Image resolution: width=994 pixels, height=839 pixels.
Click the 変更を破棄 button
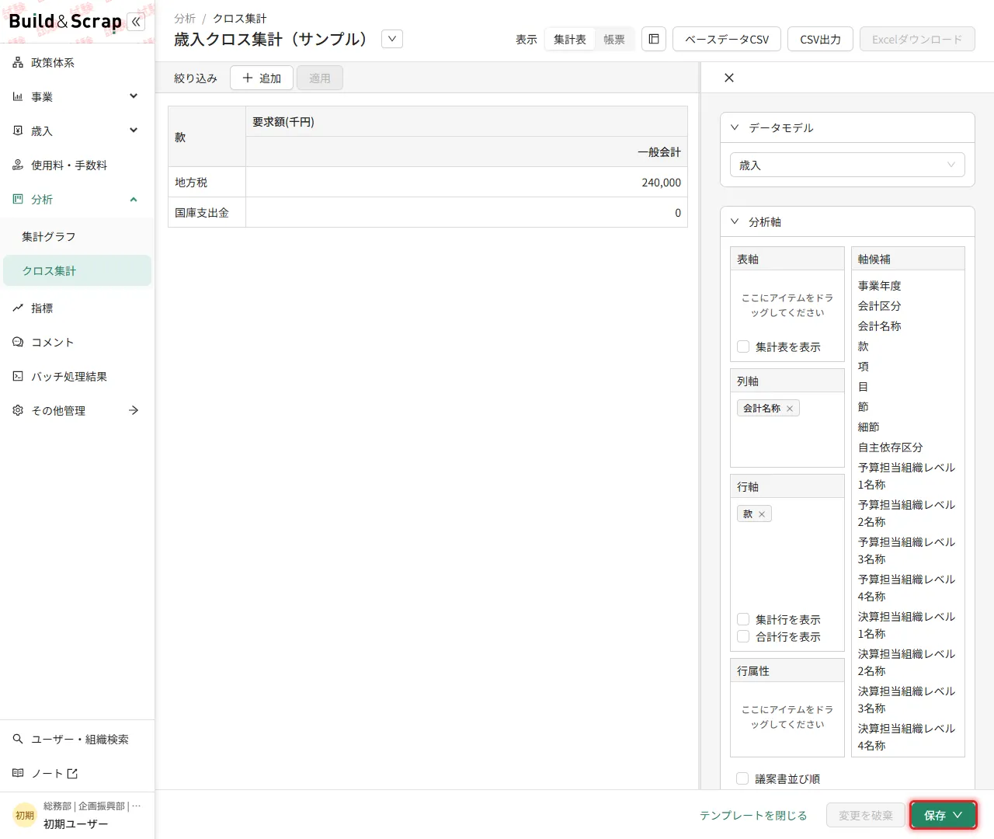pyautogui.click(x=866, y=816)
